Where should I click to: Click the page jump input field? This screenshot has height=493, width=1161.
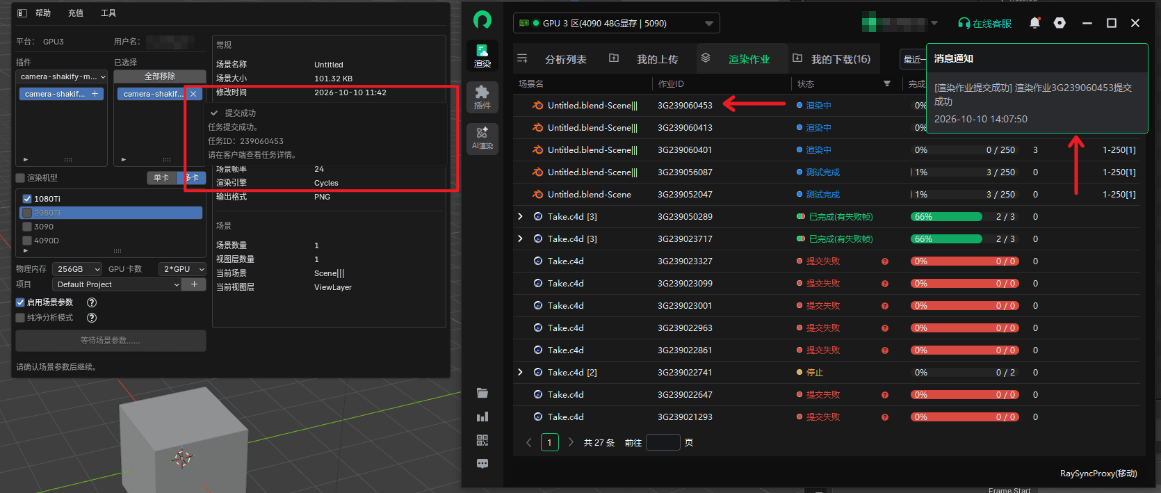[x=663, y=442]
